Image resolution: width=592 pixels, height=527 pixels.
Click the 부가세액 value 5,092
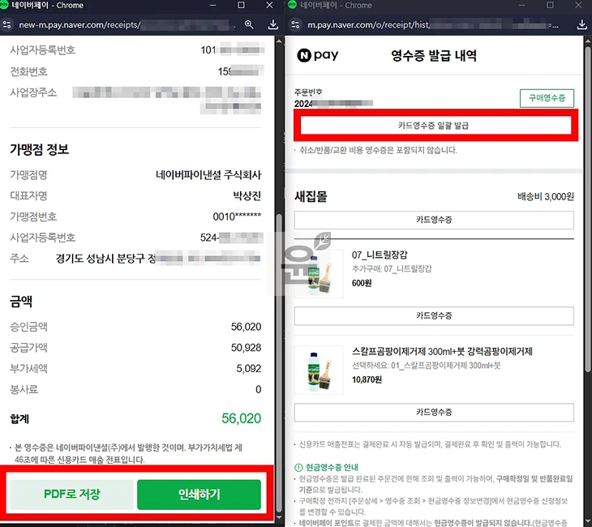pyautogui.click(x=249, y=368)
